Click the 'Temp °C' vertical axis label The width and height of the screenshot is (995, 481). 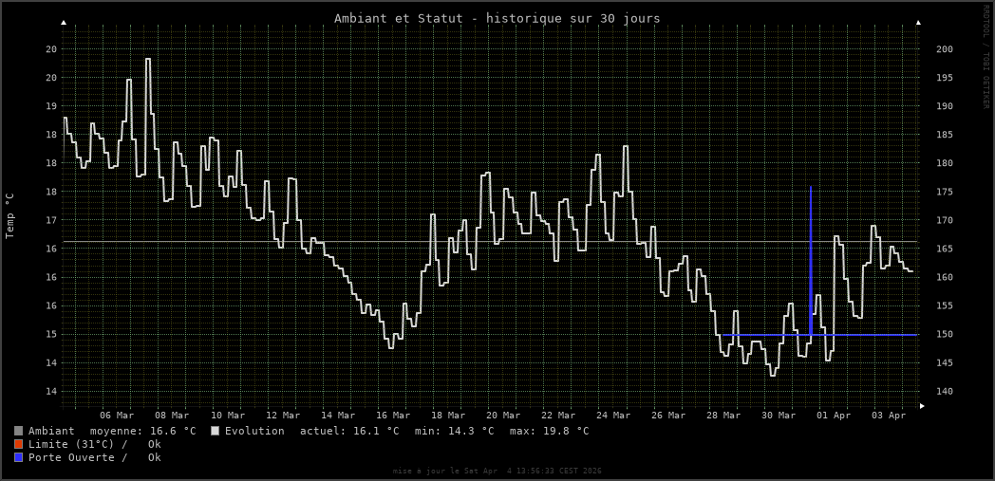tap(10, 215)
